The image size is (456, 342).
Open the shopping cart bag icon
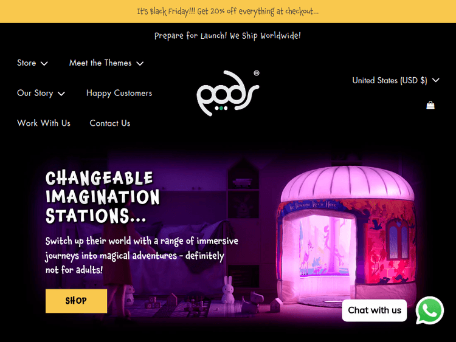pyautogui.click(x=430, y=105)
